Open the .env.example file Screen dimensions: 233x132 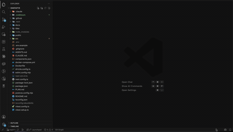pos(30,45)
